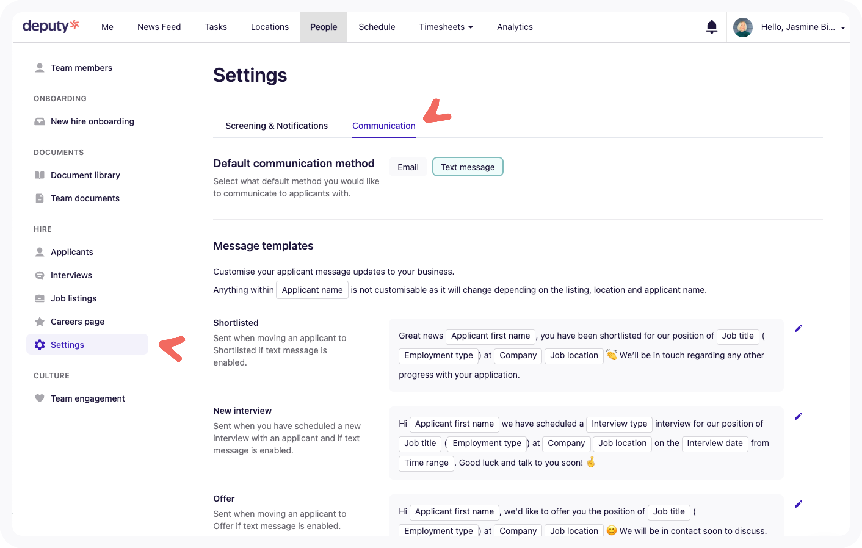This screenshot has height=548, width=862.
Task: Click 'Time range' tag in New interview template
Action: 426,463
